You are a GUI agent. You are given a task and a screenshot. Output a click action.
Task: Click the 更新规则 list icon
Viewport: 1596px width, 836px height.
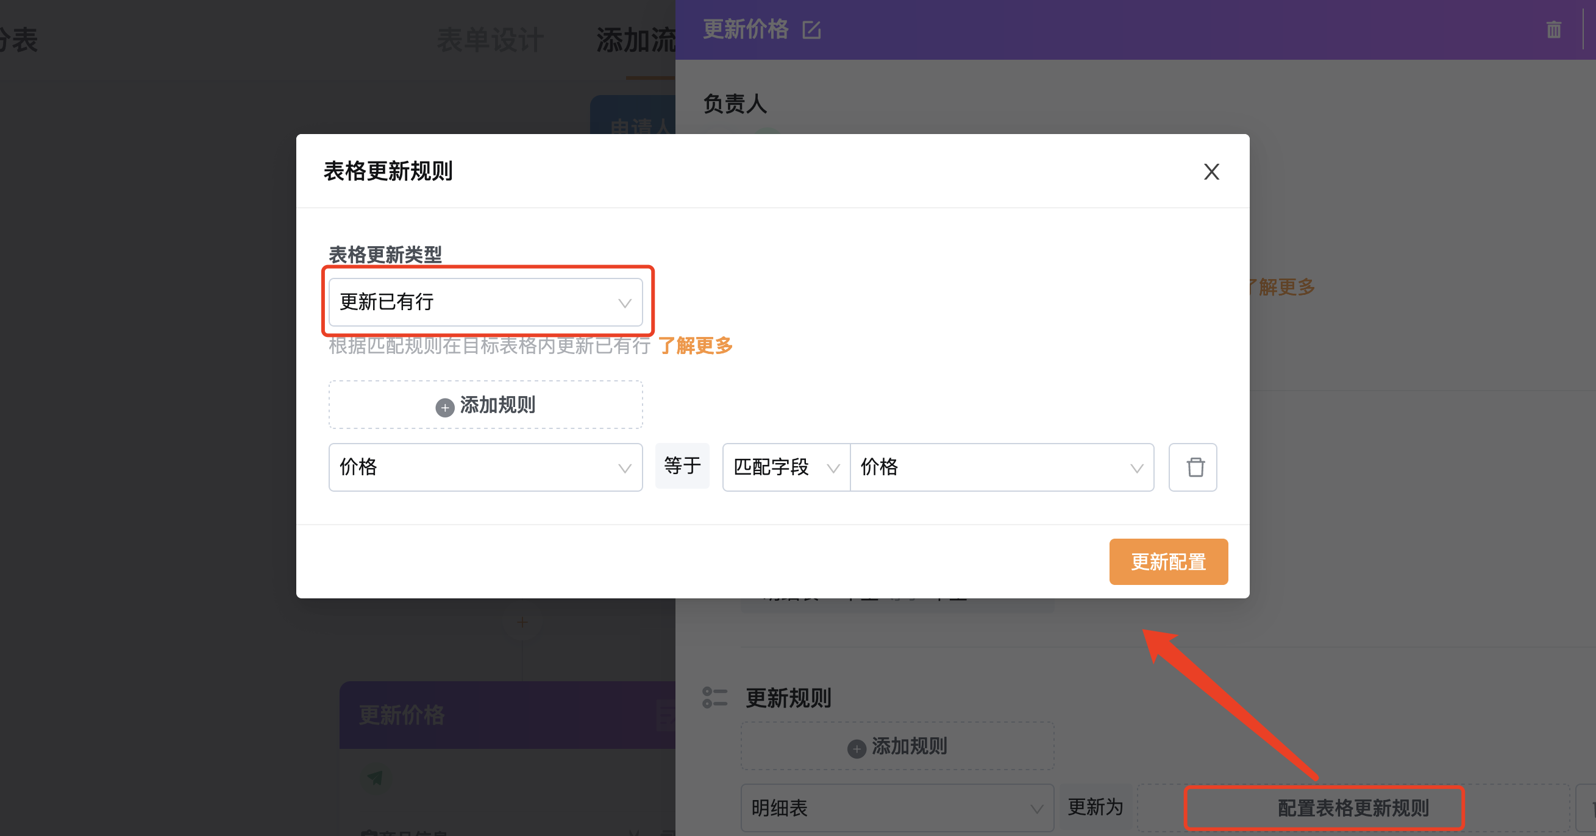[x=714, y=698]
